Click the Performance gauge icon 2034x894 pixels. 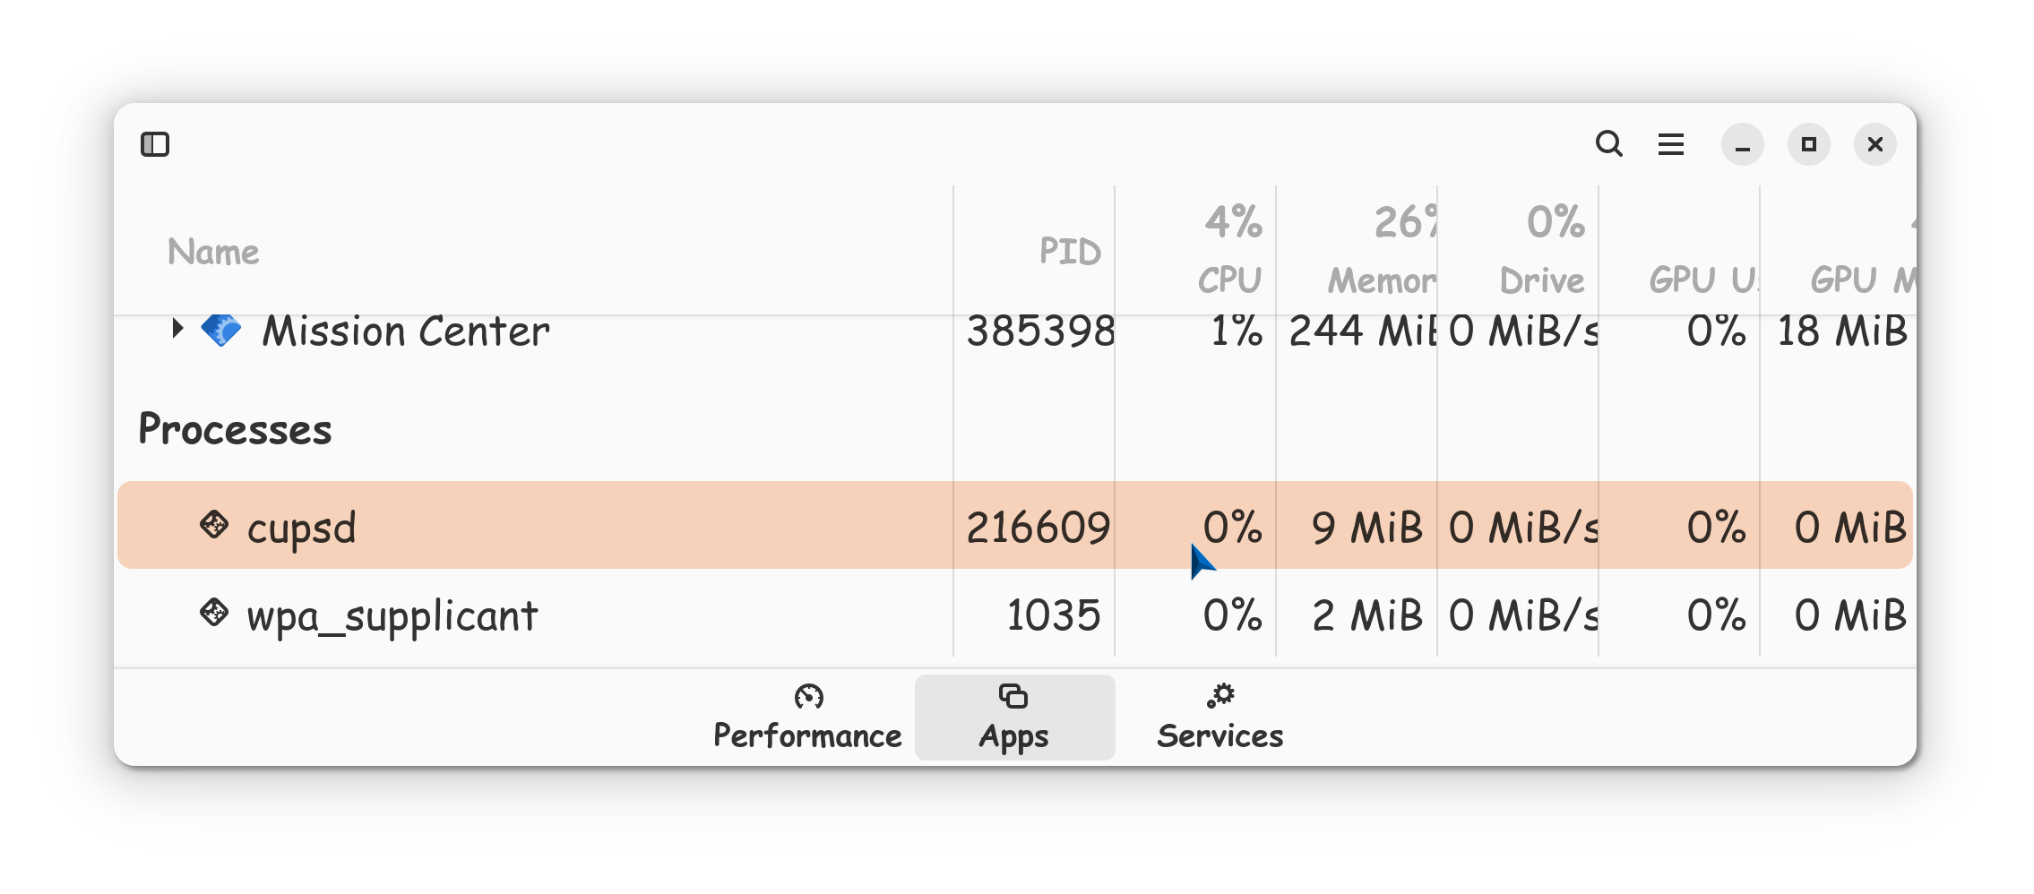pos(808,696)
